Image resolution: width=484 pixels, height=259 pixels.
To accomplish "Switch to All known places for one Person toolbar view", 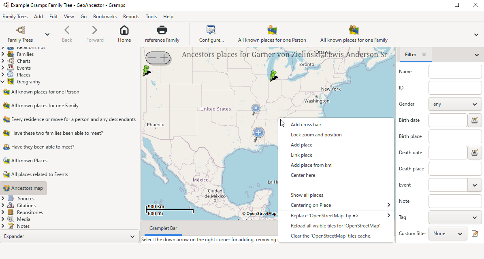I will [272, 34].
